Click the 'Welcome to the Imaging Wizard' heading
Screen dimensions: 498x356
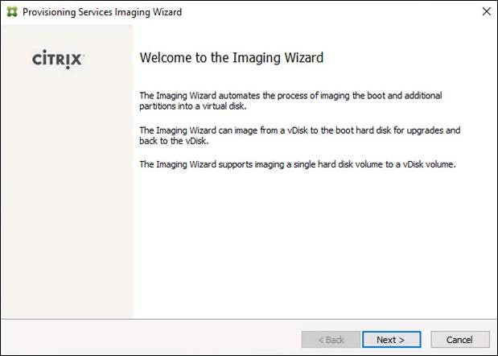231,58
